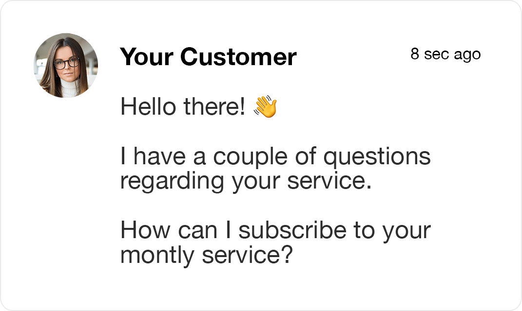522x311 pixels.
Task: Click the "8 sec ago" timestamp
Action: 445,54
